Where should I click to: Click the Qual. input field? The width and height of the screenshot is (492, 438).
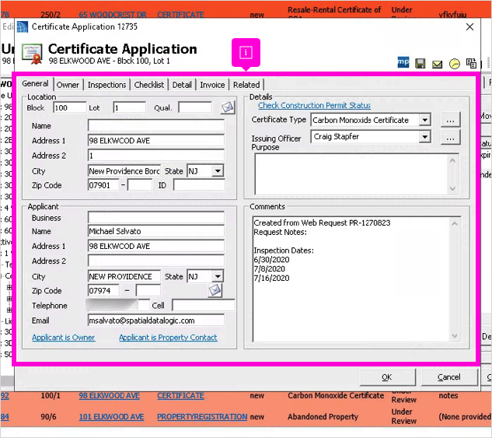[195, 107]
